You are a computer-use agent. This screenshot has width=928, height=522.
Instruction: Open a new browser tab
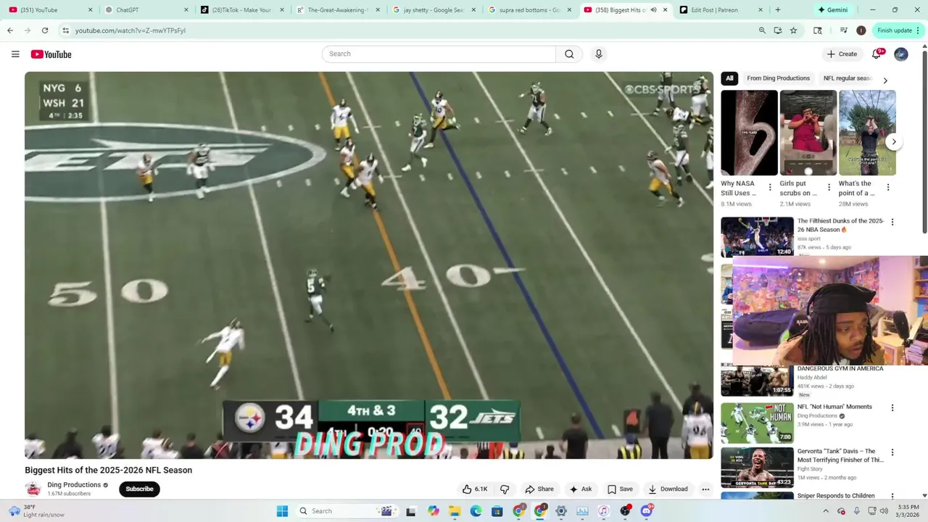(x=778, y=10)
